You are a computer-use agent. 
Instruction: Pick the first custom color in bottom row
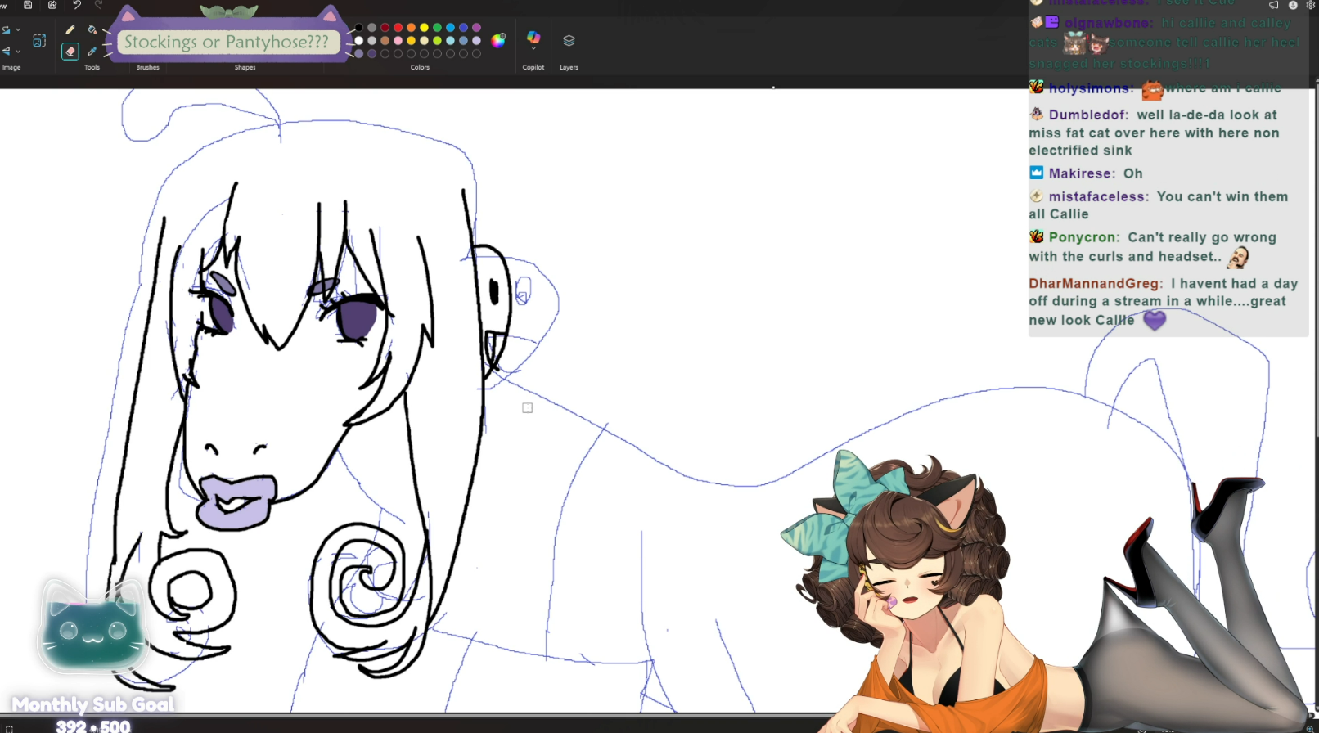tap(359, 54)
